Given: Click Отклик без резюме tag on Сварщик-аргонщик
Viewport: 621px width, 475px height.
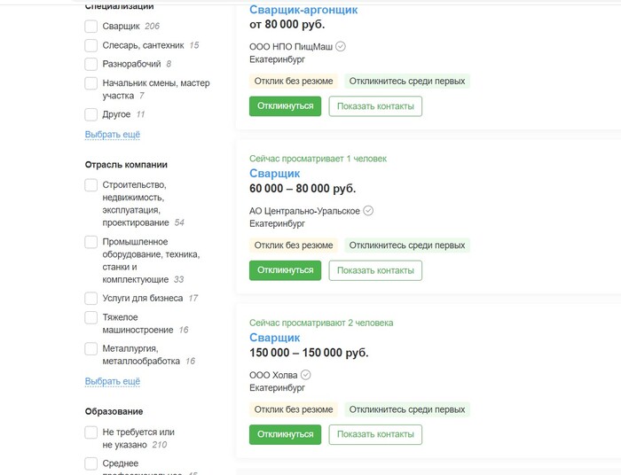Looking at the screenshot, I should pyautogui.click(x=294, y=81).
